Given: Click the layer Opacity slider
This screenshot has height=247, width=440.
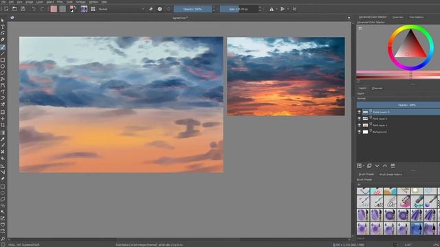Looking at the screenshot, I should tap(398, 105).
